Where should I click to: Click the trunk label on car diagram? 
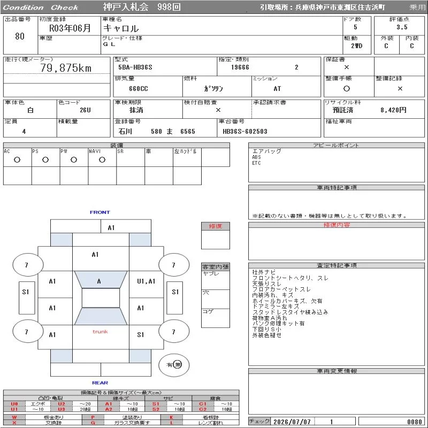pos(100,332)
